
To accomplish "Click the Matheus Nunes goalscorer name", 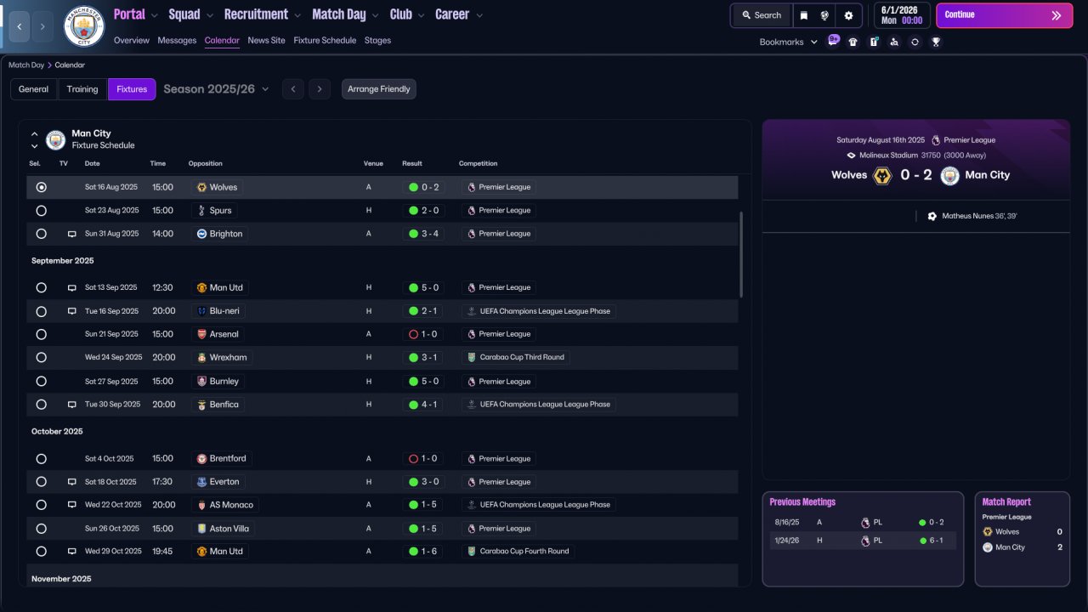I will pyautogui.click(x=967, y=216).
